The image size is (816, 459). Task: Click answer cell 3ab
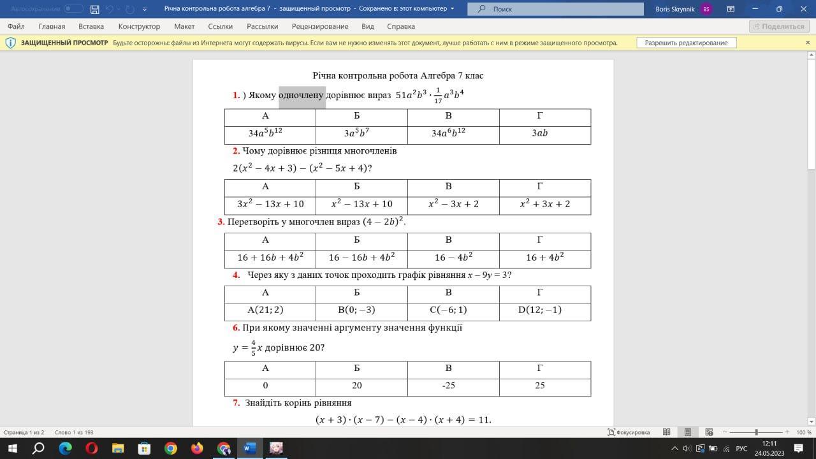[x=545, y=135]
